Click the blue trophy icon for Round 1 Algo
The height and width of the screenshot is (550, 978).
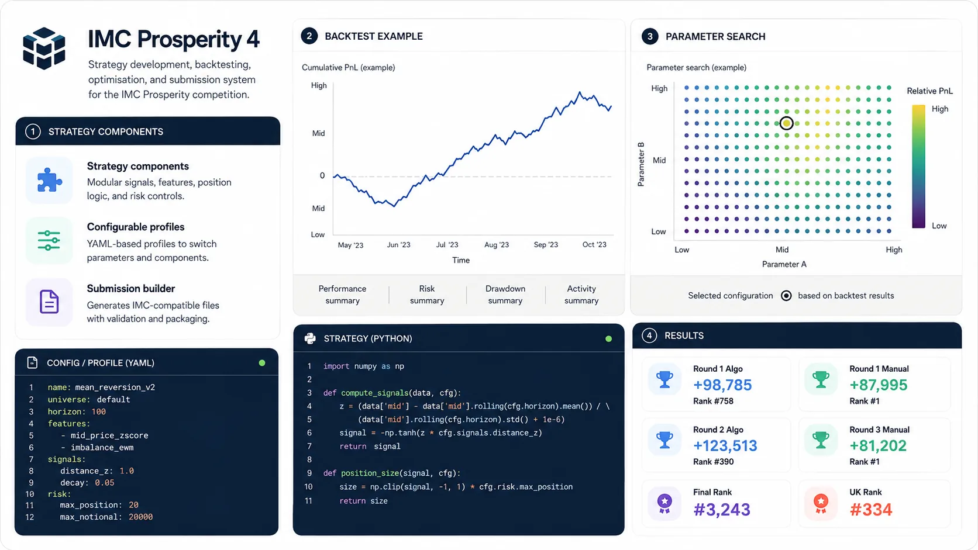(x=664, y=380)
